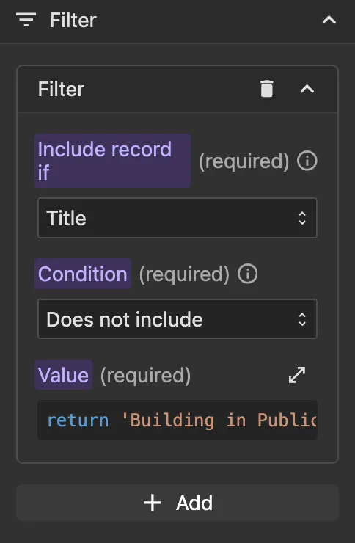
Task: Open the Does not include dropdown
Action: (177, 319)
